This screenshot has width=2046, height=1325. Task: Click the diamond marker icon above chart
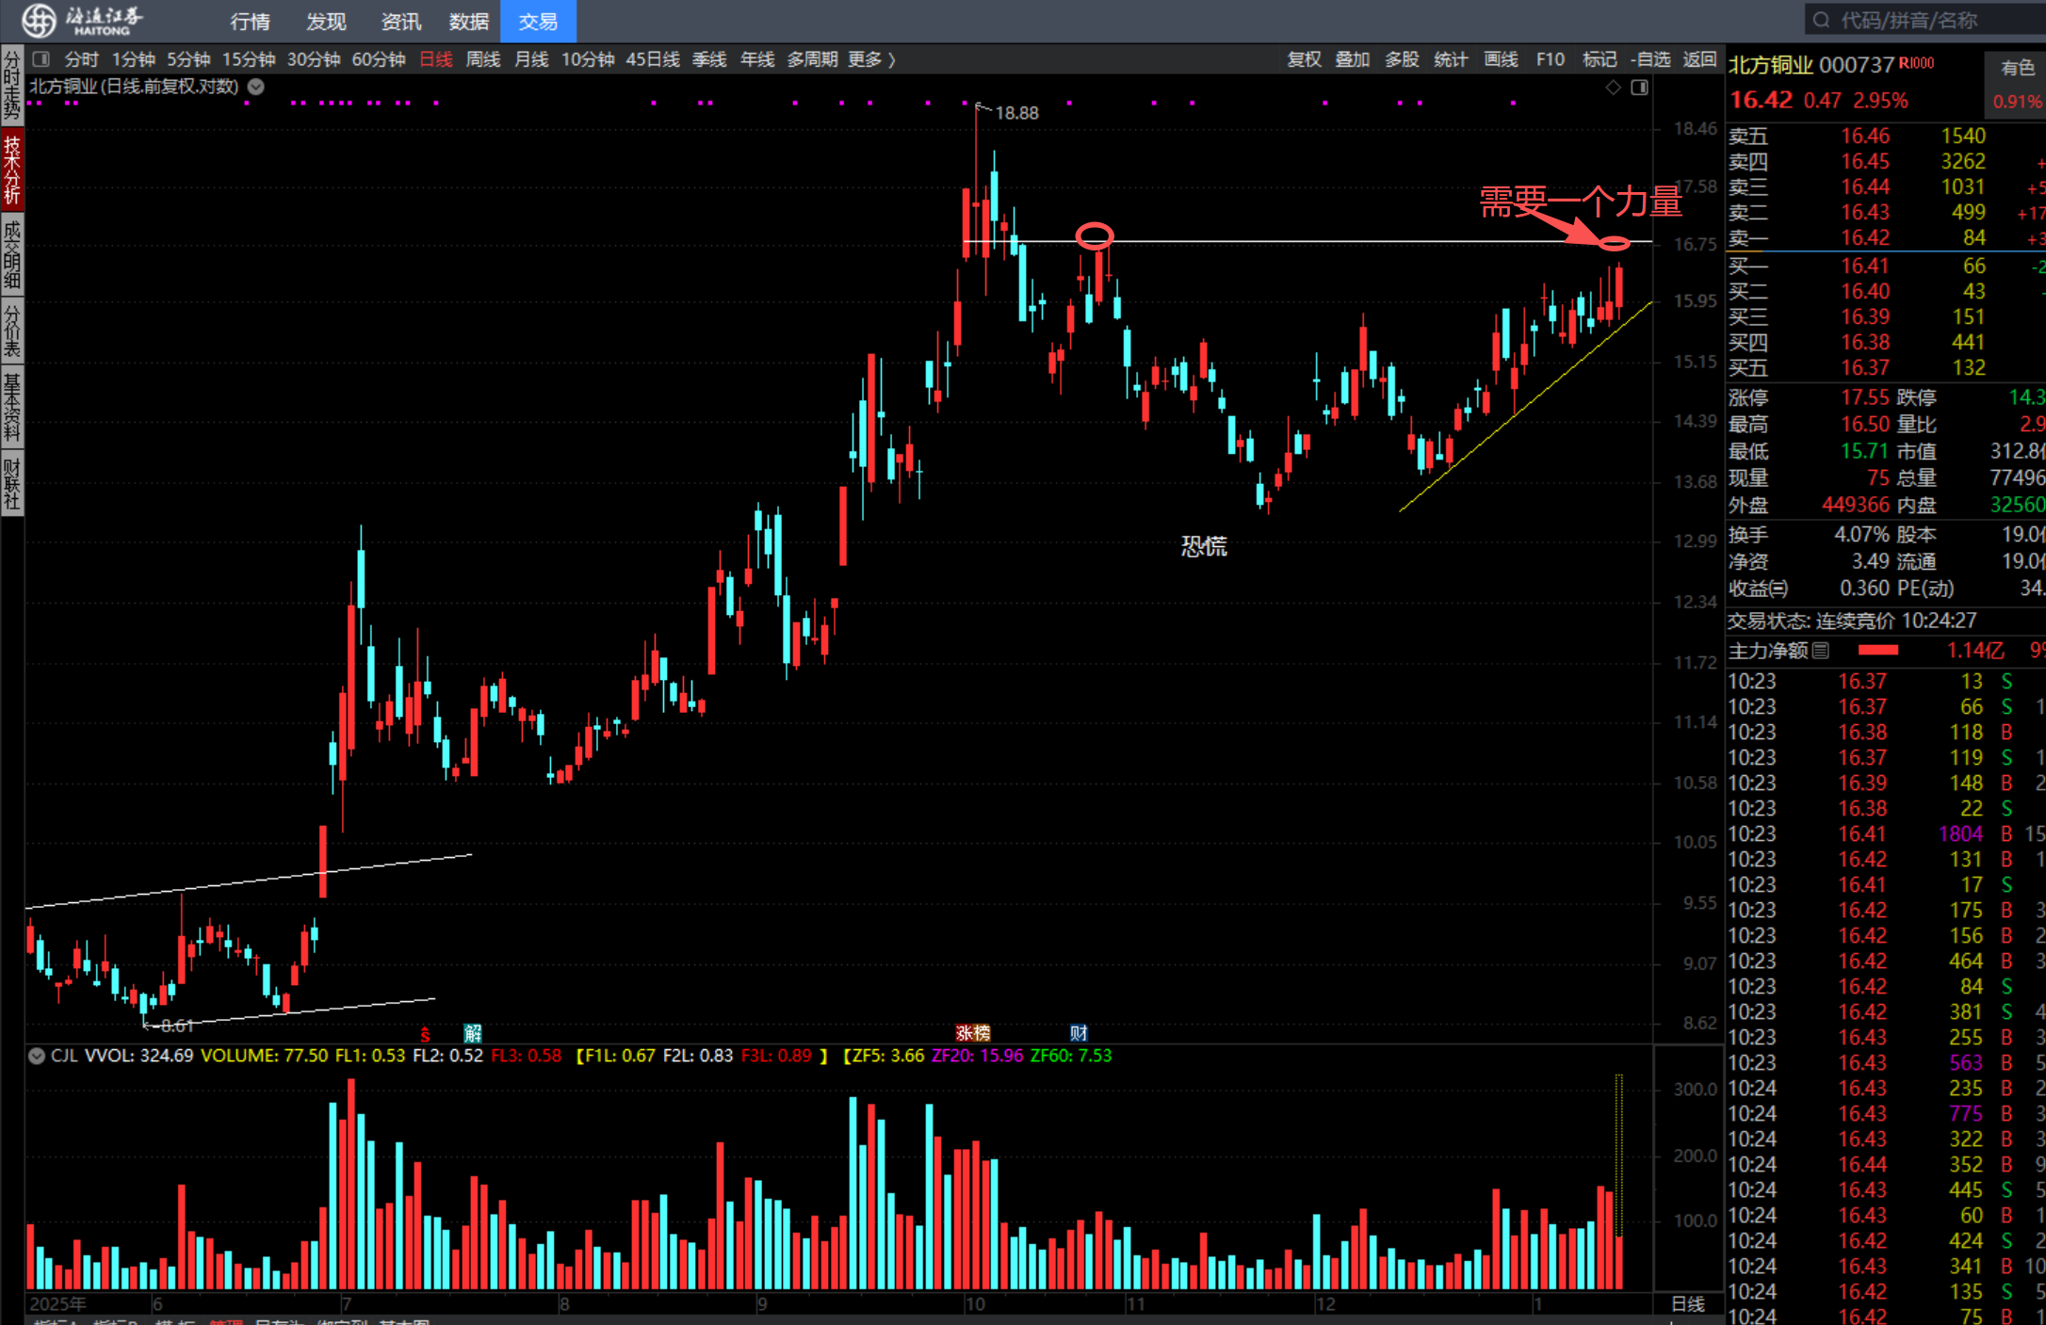coord(1614,88)
